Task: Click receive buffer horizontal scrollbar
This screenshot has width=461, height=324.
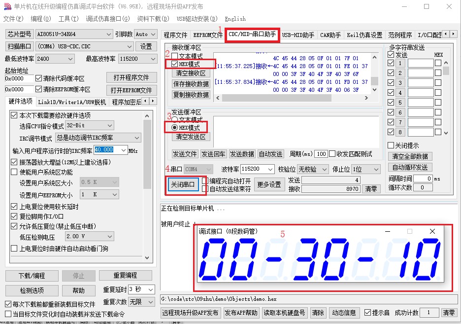Action: [x=292, y=98]
